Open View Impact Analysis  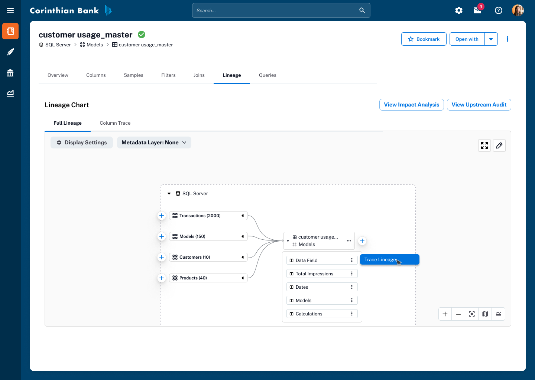pyautogui.click(x=412, y=105)
